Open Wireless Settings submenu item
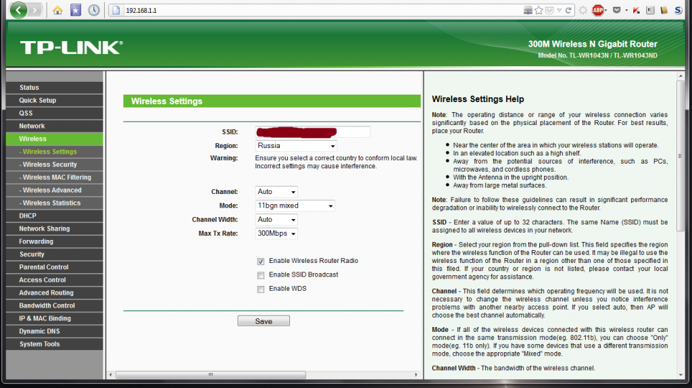Viewport: 692px width, 388px height. coord(55,151)
